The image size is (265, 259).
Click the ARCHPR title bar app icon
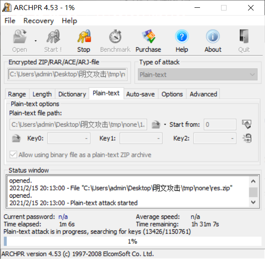[7, 8]
